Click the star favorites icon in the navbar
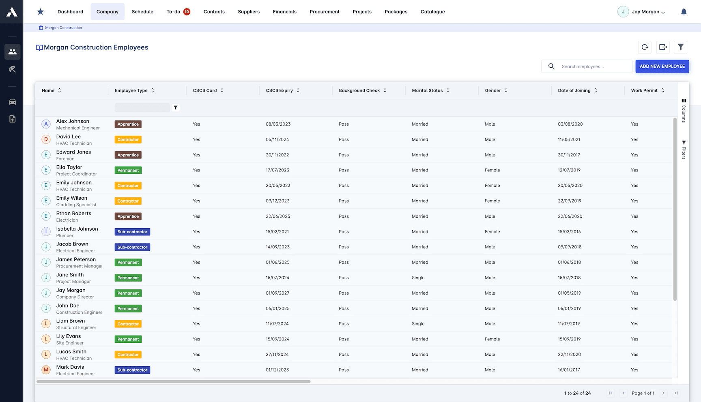Viewport: 701px width, 402px height. [x=40, y=12]
